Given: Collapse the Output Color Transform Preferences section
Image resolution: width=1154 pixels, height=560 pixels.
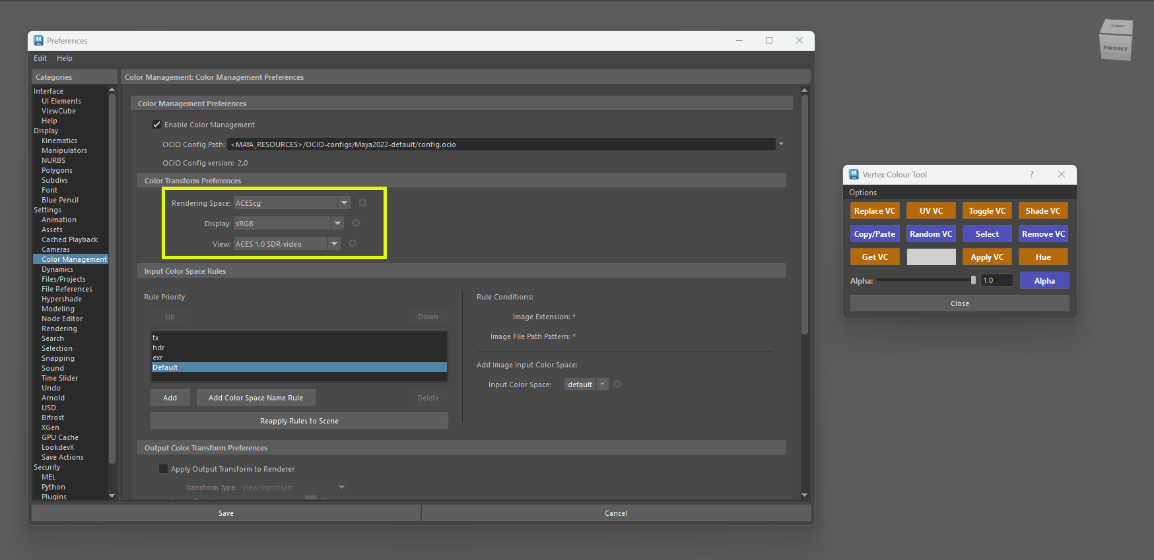Looking at the screenshot, I should coord(461,448).
